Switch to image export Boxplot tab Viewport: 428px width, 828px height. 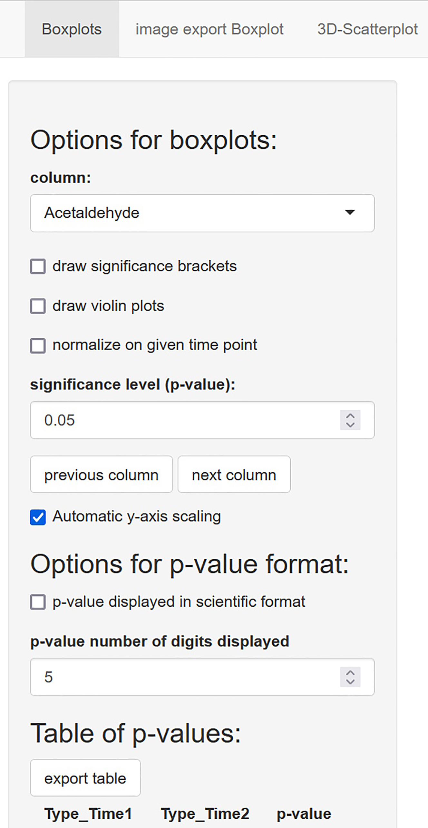pos(209,29)
